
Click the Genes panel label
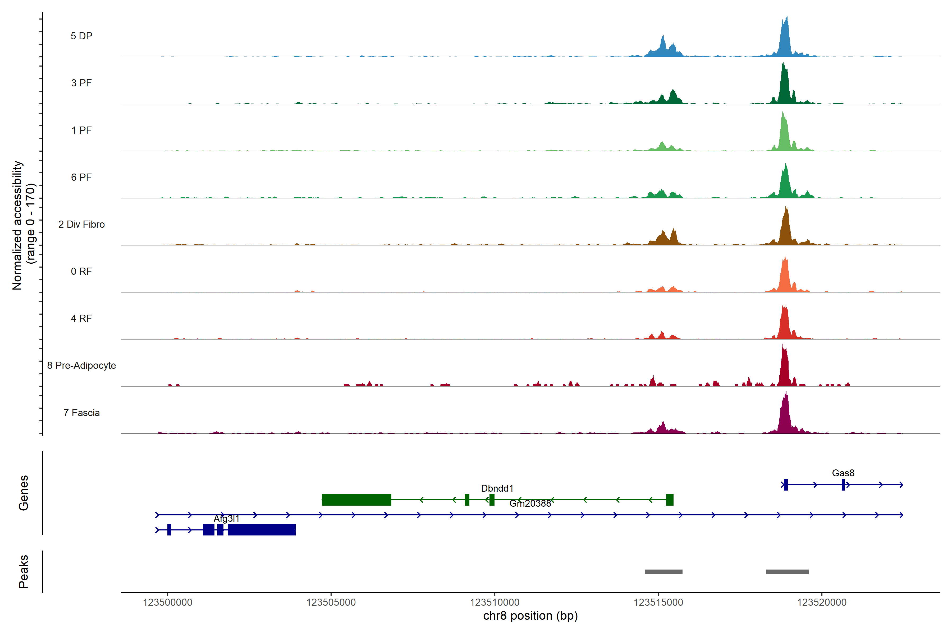click(24, 492)
